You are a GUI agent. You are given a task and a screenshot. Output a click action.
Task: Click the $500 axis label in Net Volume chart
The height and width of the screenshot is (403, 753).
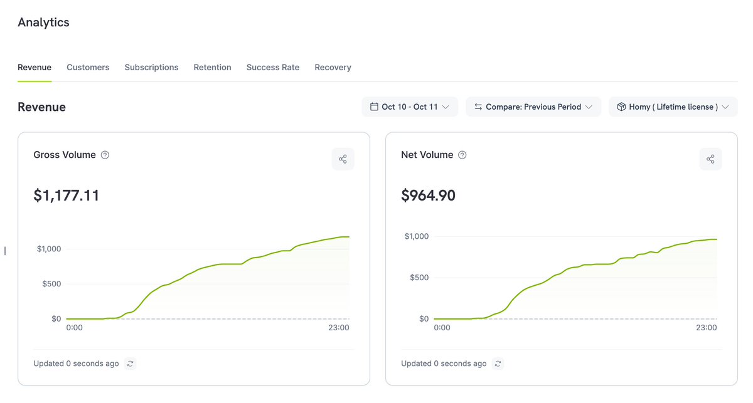point(419,278)
